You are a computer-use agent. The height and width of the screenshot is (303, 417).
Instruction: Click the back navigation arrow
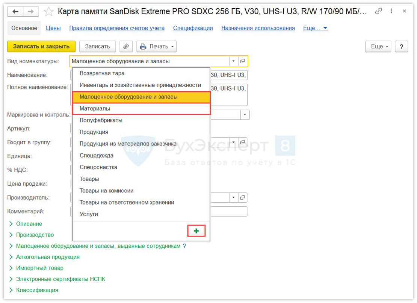[15, 11]
